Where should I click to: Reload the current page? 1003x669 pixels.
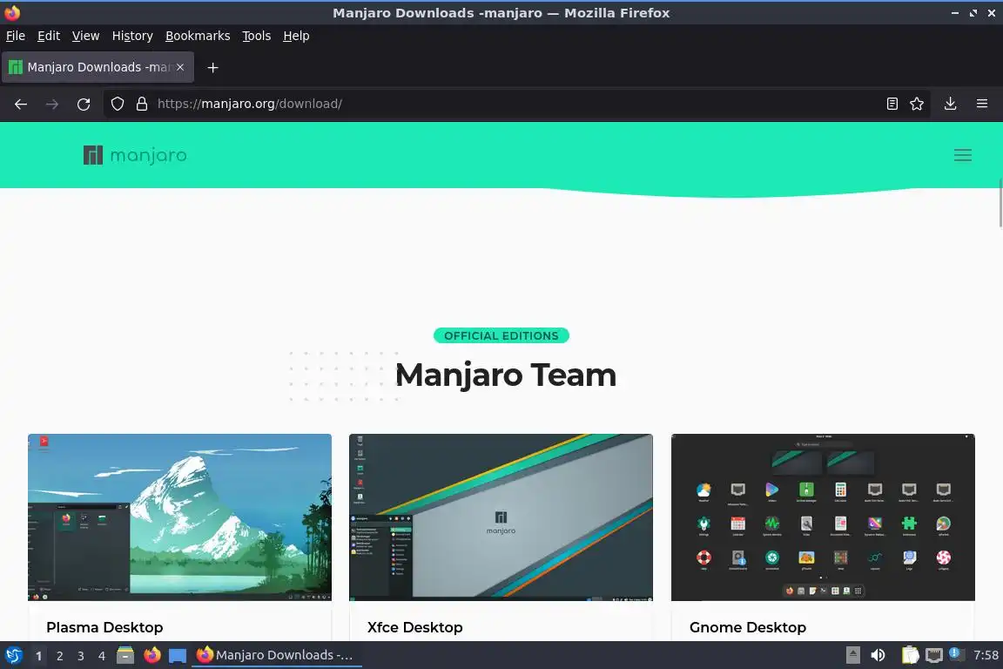point(84,104)
